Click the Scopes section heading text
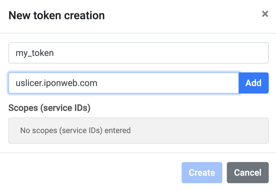This screenshot has height=191, width=276. pyautogui.click(x=49, y=108)
